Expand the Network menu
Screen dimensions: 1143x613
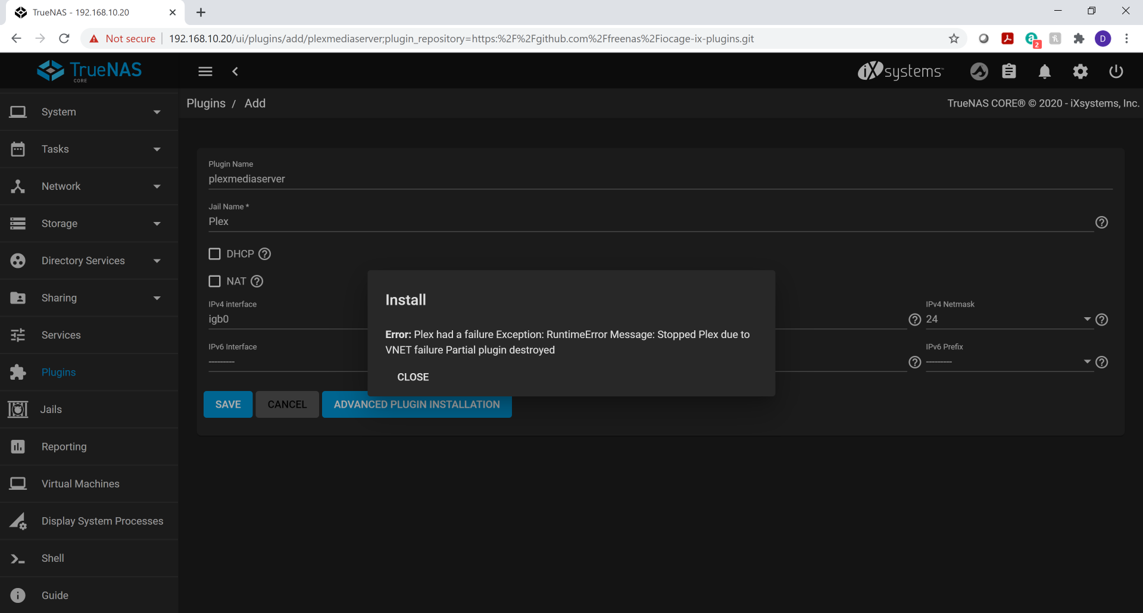pyautogui.click(x=89, y=186)
